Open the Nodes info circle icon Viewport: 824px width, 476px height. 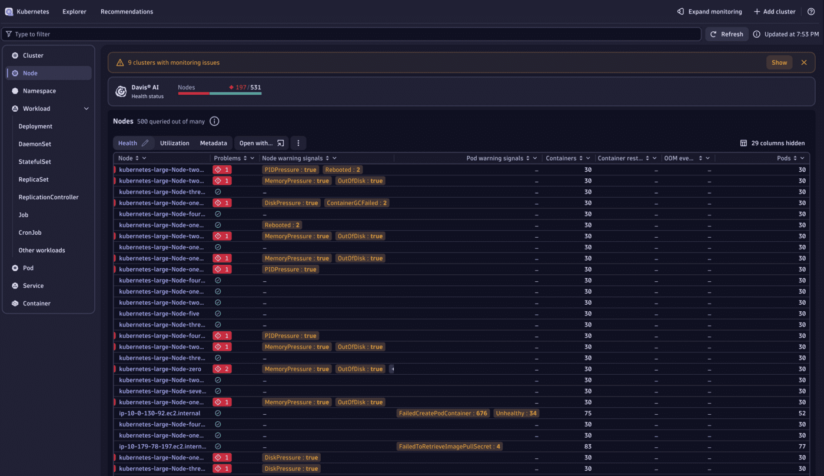click(x=214, y=121)
